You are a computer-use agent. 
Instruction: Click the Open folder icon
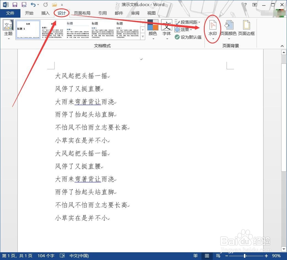point(55,5)
